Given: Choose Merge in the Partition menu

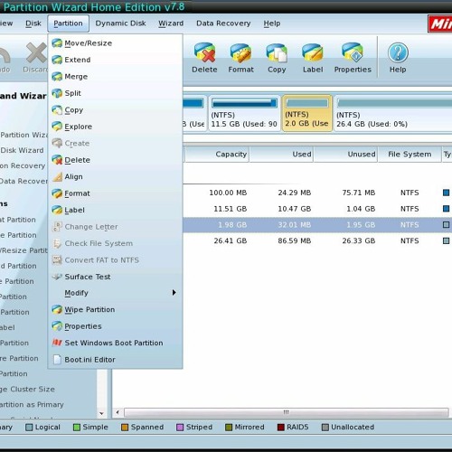Looking at the screenshot, I should [115, 77].
